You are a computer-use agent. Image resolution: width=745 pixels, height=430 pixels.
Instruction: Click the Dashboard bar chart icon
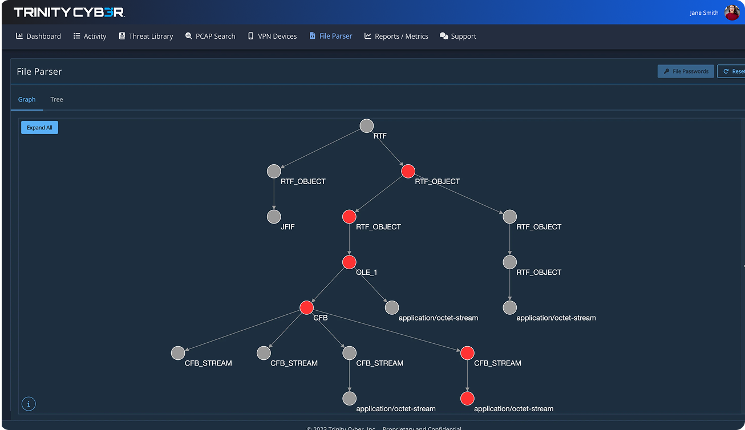[19, 36]
